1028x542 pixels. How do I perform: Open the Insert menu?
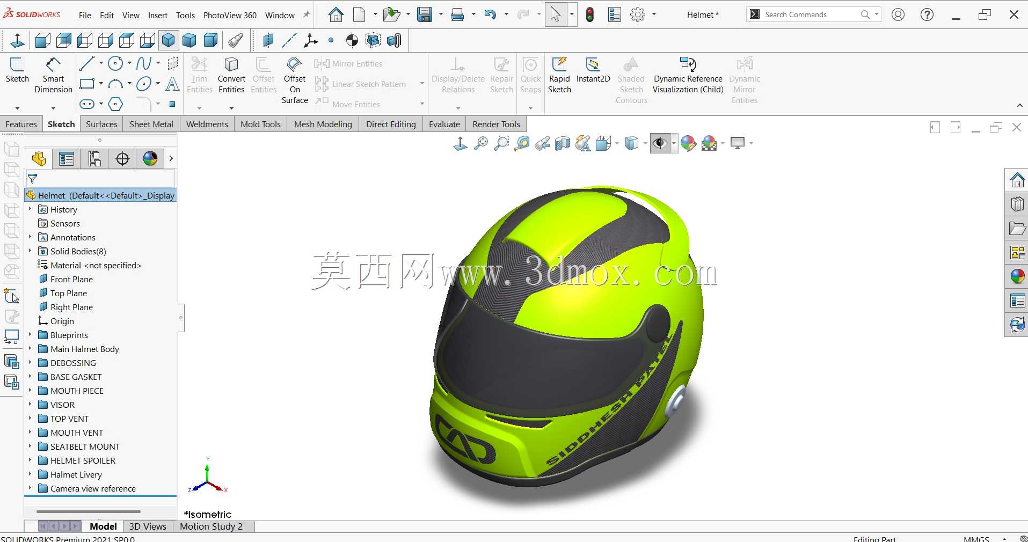158,15
